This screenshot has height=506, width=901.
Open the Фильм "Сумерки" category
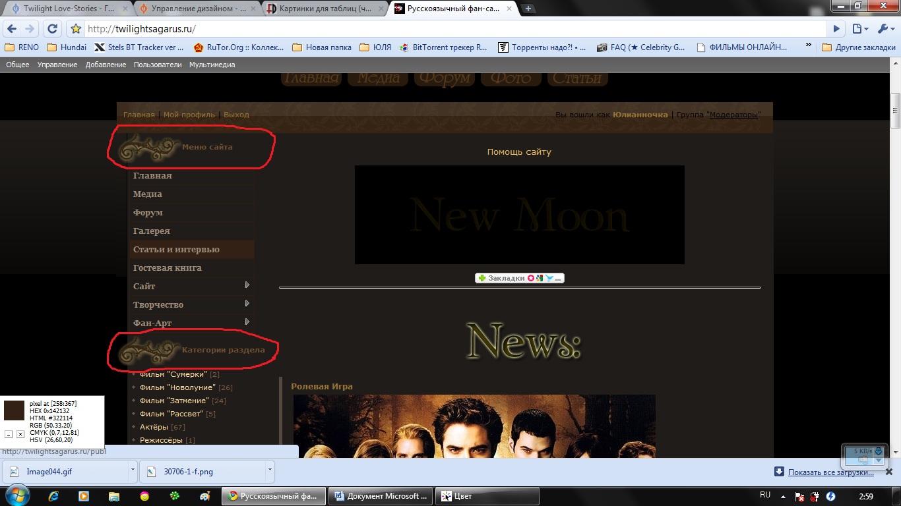point(173,374)
